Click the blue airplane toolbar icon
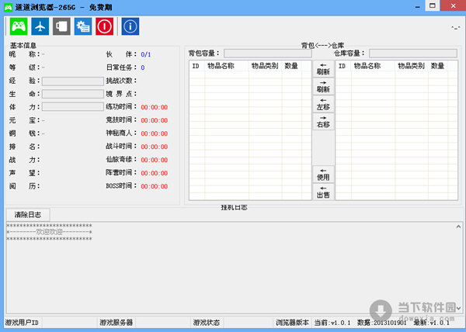This screenshot has width=466, height=332. point(40,26)
